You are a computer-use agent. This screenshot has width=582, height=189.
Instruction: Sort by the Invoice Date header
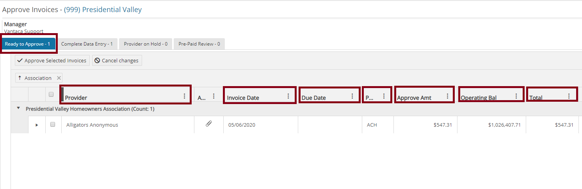243,98
